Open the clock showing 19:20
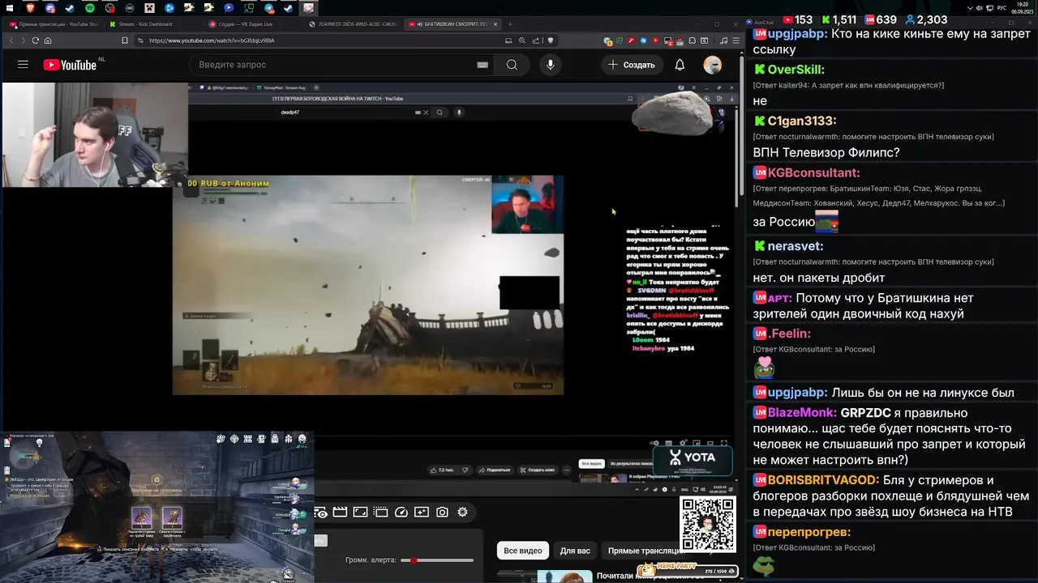1038x583 pixels. pos(1023,7)
